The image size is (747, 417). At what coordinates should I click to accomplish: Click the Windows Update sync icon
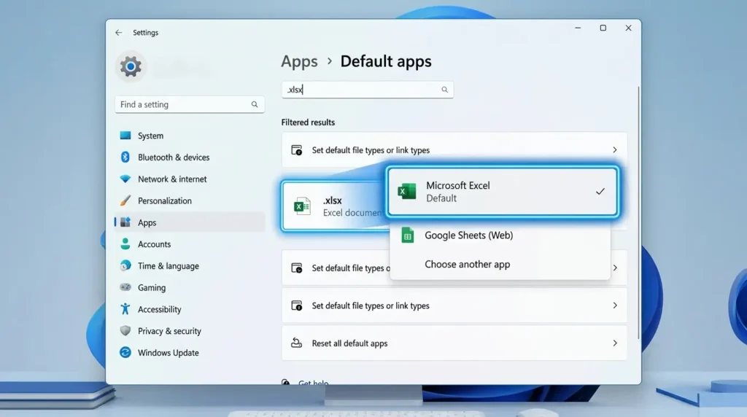[125, 352]
